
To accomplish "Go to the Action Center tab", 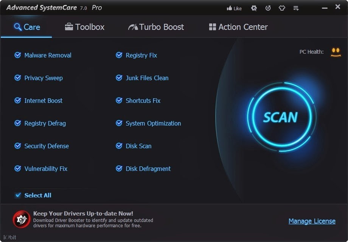I will point(238,27).
